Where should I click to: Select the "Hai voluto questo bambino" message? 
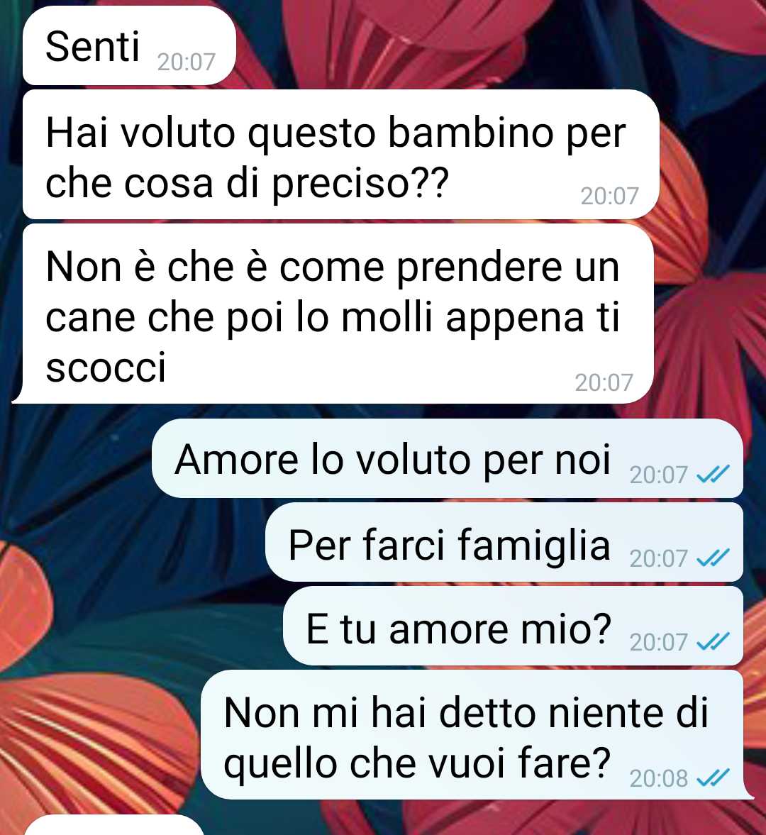click(340, 155)
